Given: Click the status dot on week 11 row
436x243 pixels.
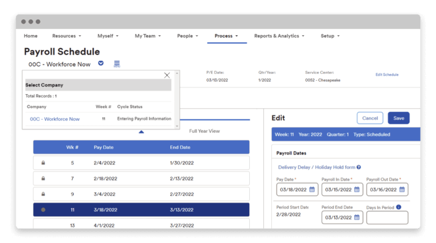Looking at the screenshot, I should pos(43,210).
